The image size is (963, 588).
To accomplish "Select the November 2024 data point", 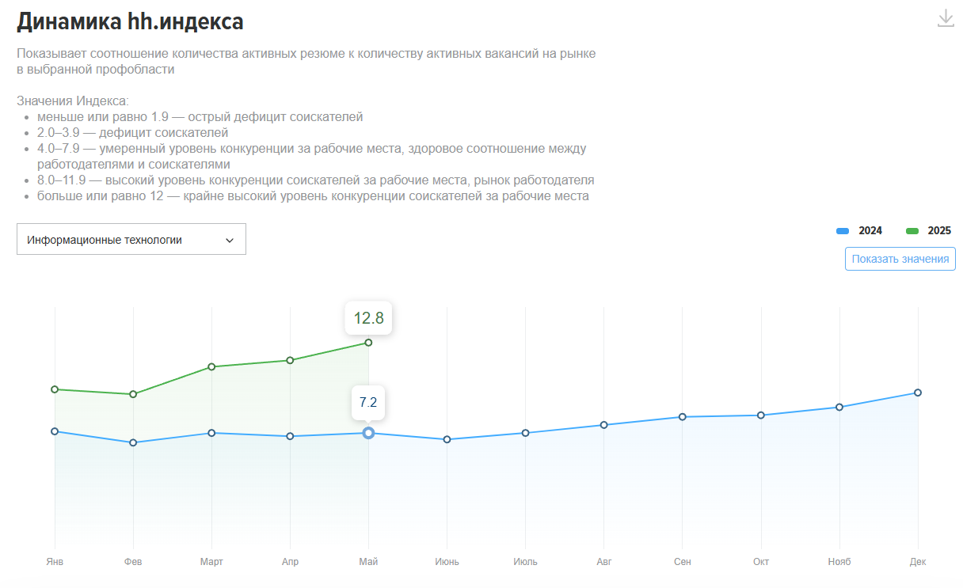I will pos(839,408).
